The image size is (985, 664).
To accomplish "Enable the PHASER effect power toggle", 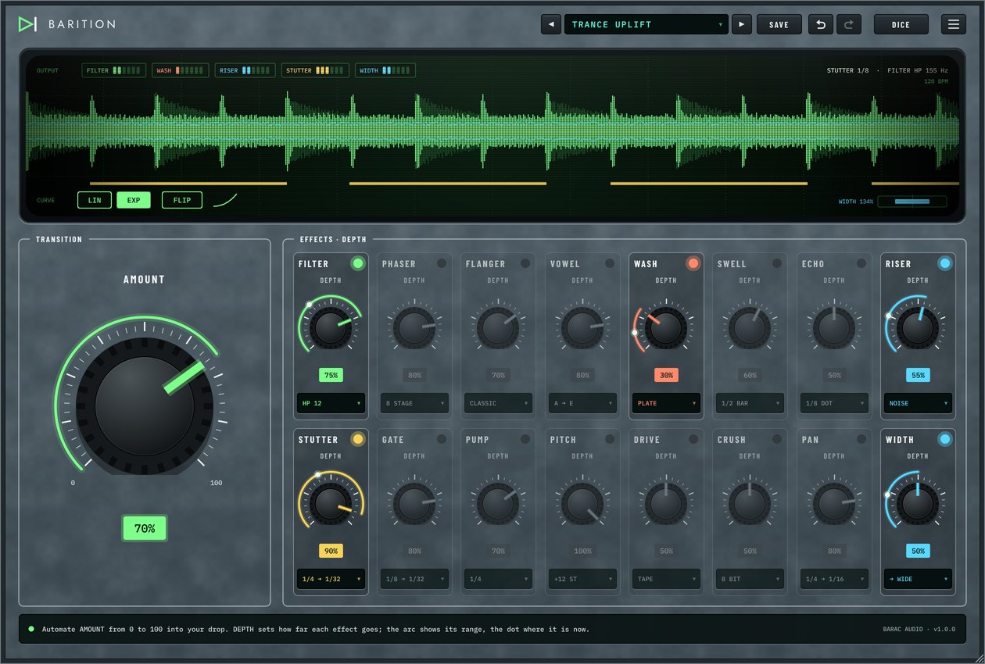I will [x=442, y=263].
